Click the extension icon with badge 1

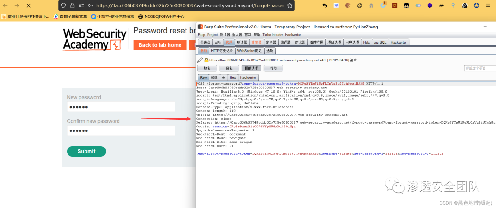pyautogui.click(x=383, y=5)
